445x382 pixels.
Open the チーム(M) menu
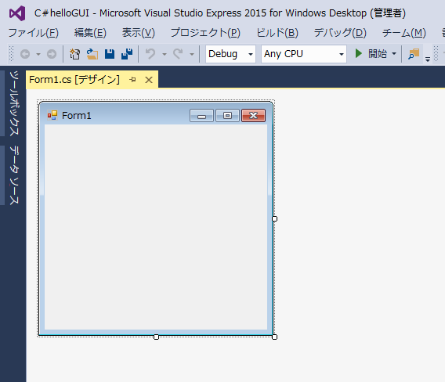[x=404, y=33]
